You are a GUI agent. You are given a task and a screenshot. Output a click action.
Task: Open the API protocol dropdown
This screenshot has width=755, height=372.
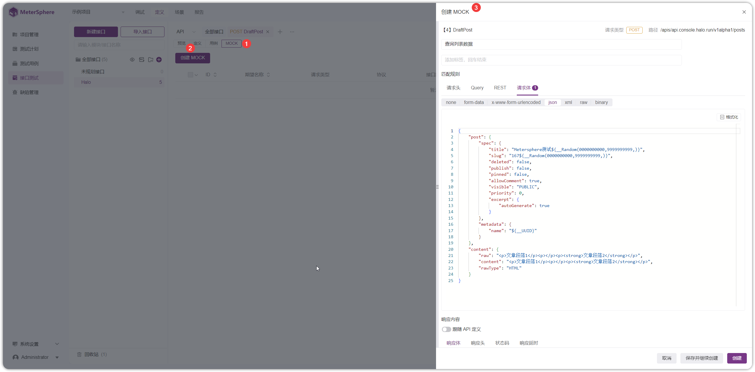[x=186, y=32]
